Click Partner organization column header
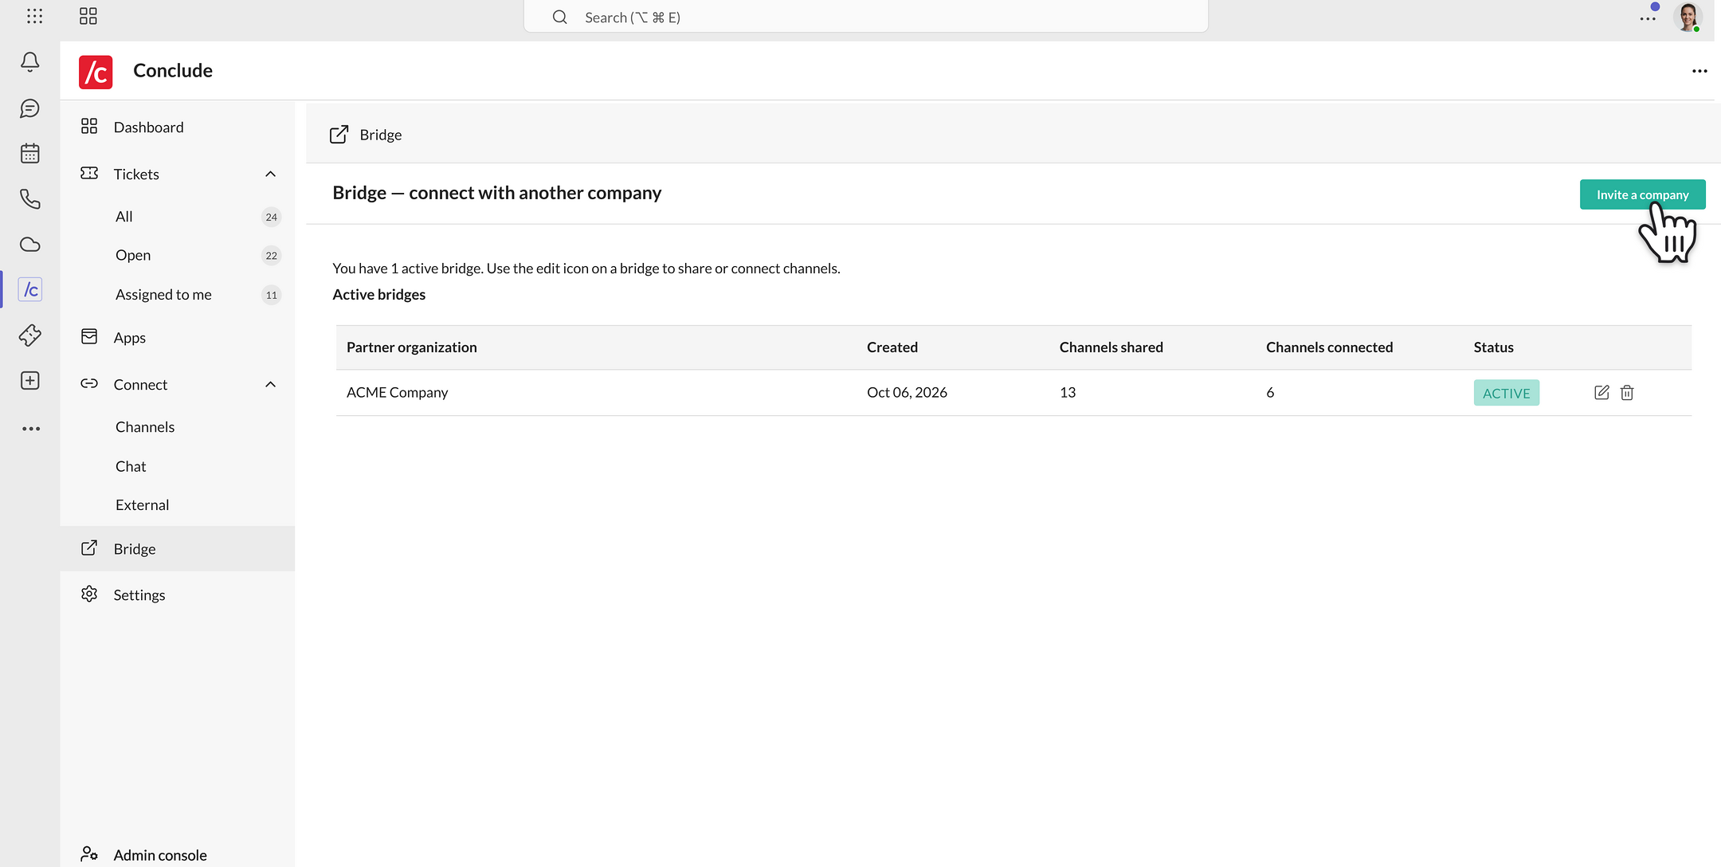 coord(411,347)
